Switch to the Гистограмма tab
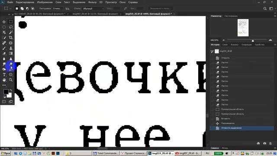This screenshot has height=156, width=277. [x=231, y=16]
